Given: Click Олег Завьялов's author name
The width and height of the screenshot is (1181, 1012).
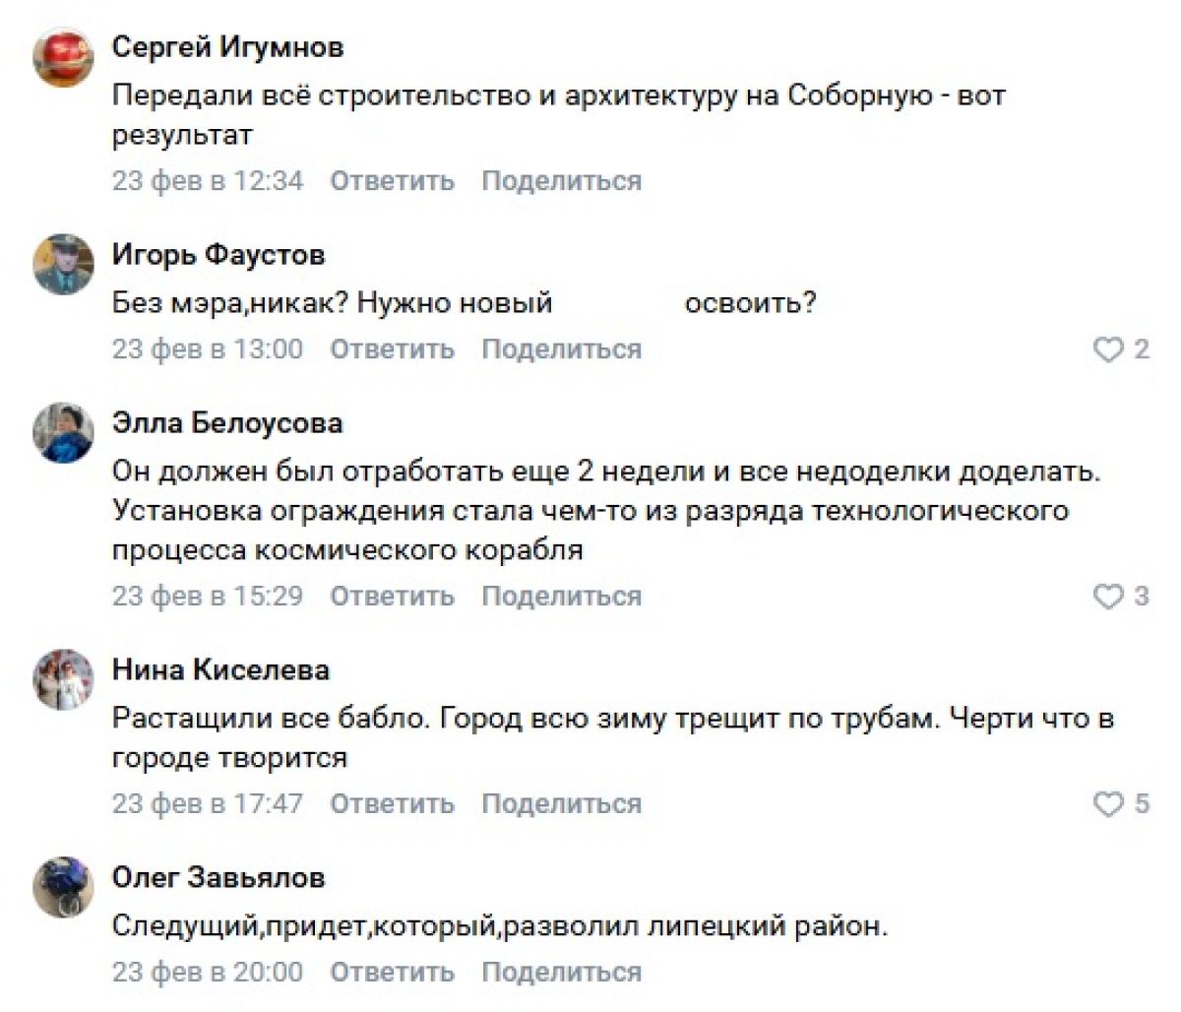Looking at the screenshot, I should [218, 877].
